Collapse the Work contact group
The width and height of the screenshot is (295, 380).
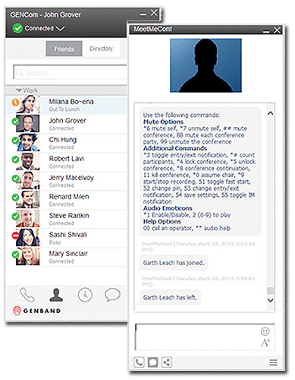click(19, 90)
